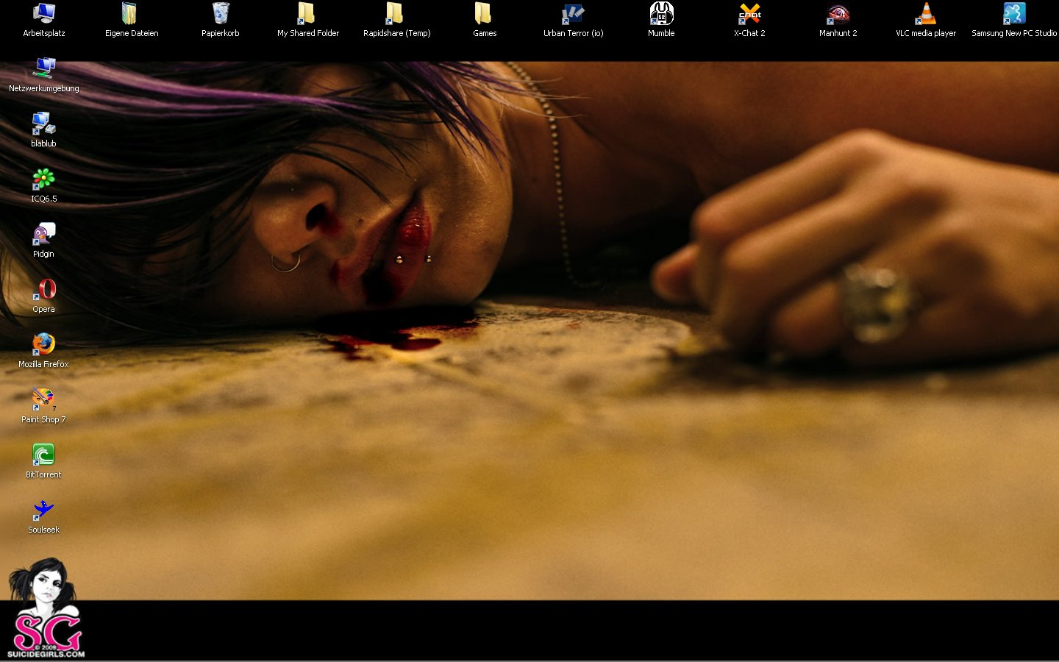This screenshot has width=1059, height=662.
Task: Click the Urban Terror (io) shortcut
Action: [x=573, y=14]
